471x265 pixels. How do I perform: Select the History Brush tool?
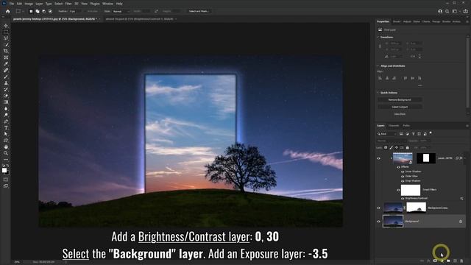(x=6, y=90)
